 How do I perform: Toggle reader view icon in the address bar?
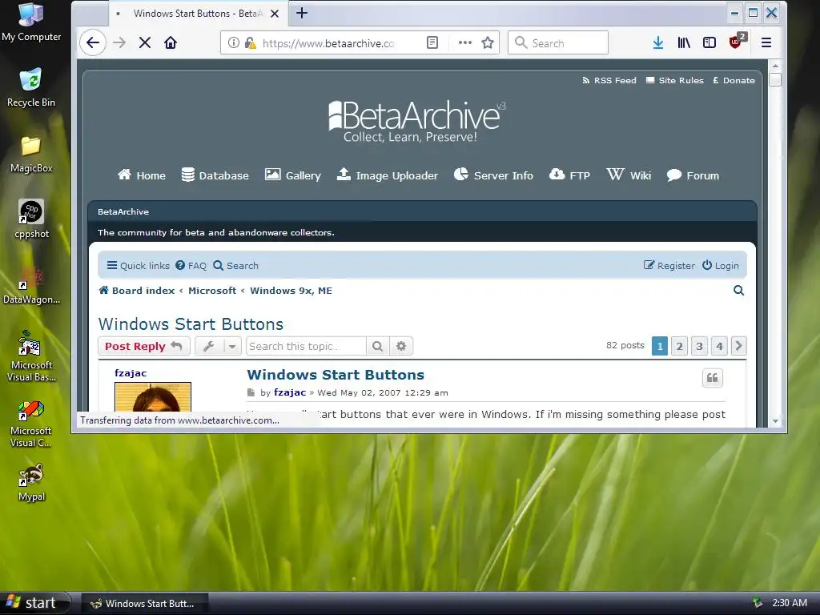click(x=432, y=43)
